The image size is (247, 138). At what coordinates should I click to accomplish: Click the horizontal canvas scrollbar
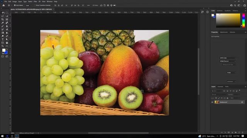(x=118, y=133)
